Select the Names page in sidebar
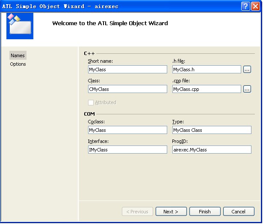Image resolution: width=263 pixels, height=224 pixels. 18,55
